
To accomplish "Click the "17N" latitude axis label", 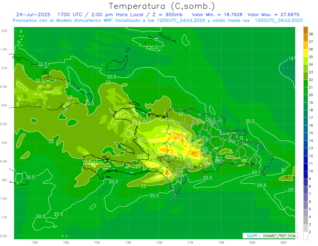I will (4, 217).
